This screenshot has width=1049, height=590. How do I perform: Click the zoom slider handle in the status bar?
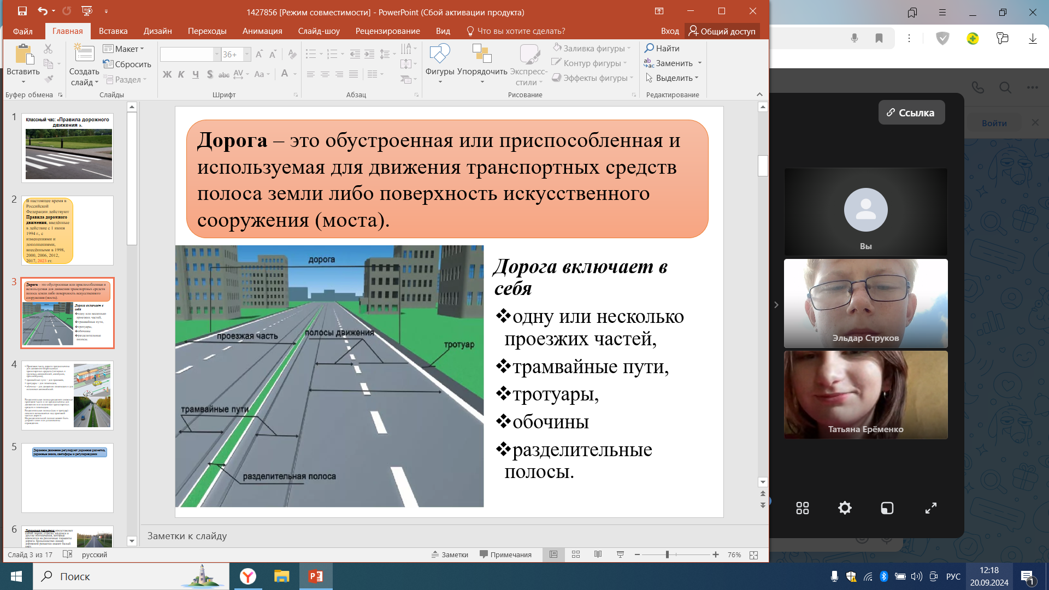tap(667, 554)
